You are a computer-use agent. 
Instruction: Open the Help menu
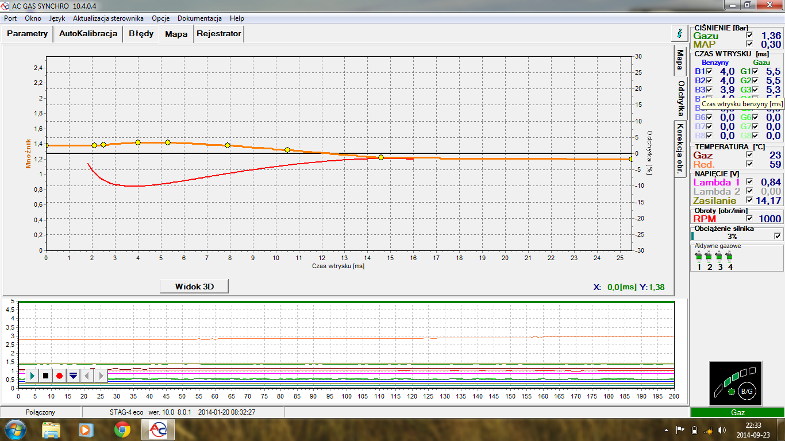click(x=237, y=18)
